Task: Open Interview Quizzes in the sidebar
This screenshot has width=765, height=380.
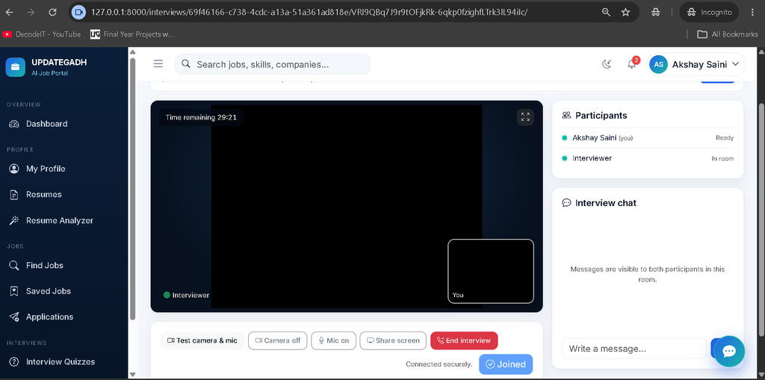Action: tap(64, 362)
